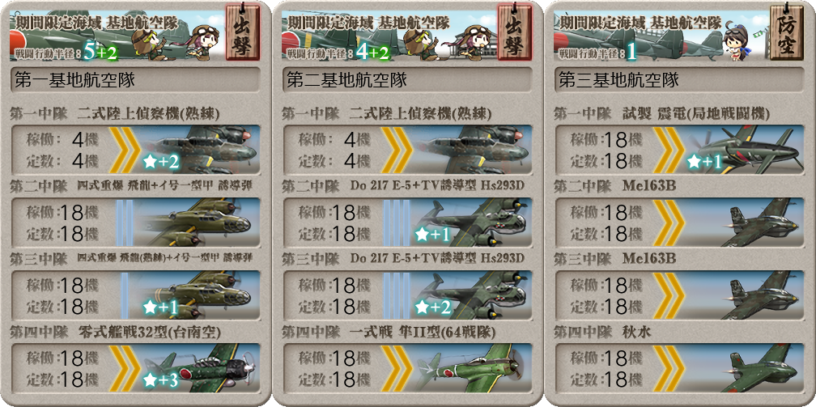Select second squadron Me163B slot
This screenshot has width=816, height=407.
[x=680, y=223]
